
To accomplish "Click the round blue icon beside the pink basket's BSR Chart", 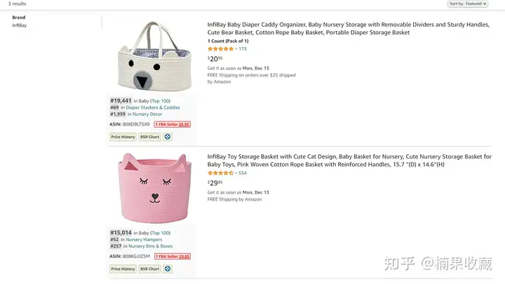I will tap(168, 269).
